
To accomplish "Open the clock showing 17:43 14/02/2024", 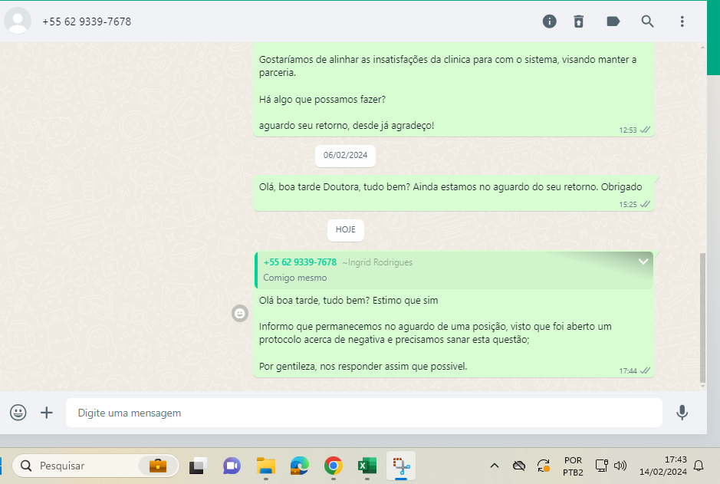I will 663,466.
